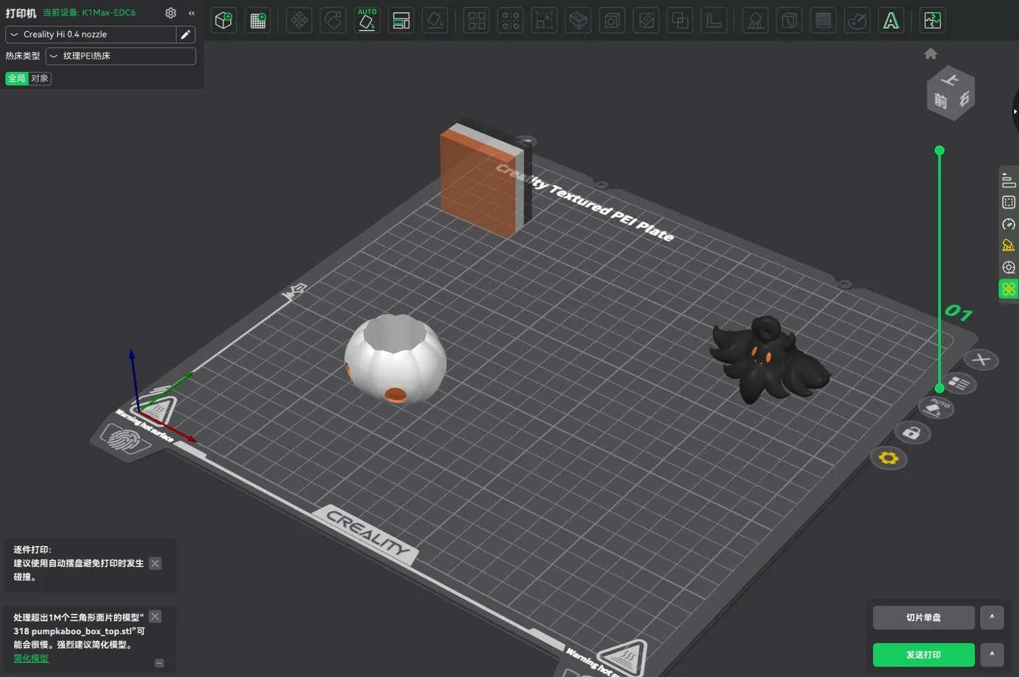Expand options arrow next to 发送打印
The height and width of the screenshot is (677, 1019).
992,655
